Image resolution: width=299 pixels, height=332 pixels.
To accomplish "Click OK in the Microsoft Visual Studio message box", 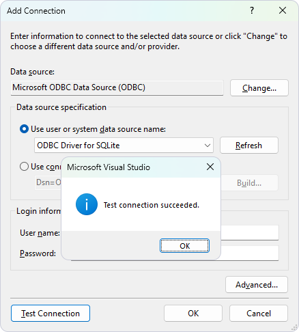I will (184, 246).
